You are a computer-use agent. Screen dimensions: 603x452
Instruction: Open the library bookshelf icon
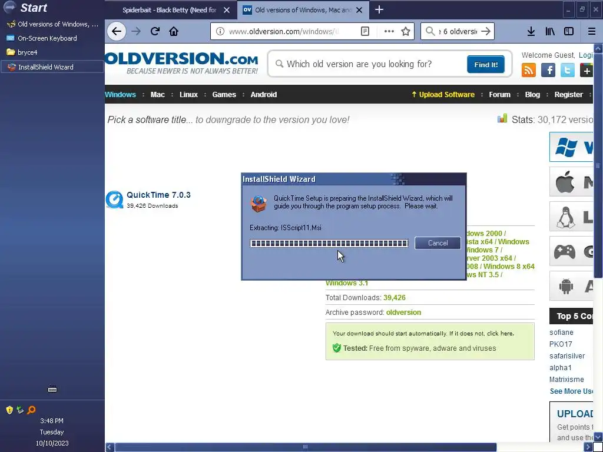click(x=550, y=31)
